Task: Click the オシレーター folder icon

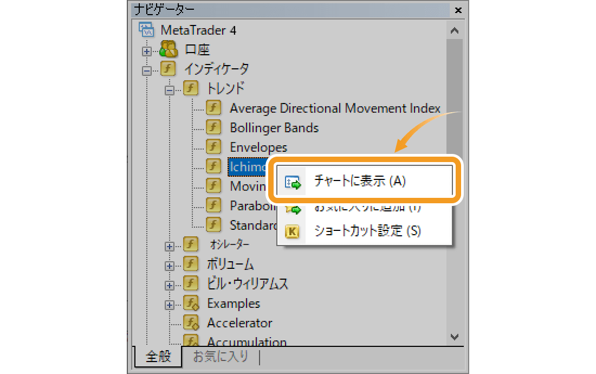Action: [x=191, y=244]
